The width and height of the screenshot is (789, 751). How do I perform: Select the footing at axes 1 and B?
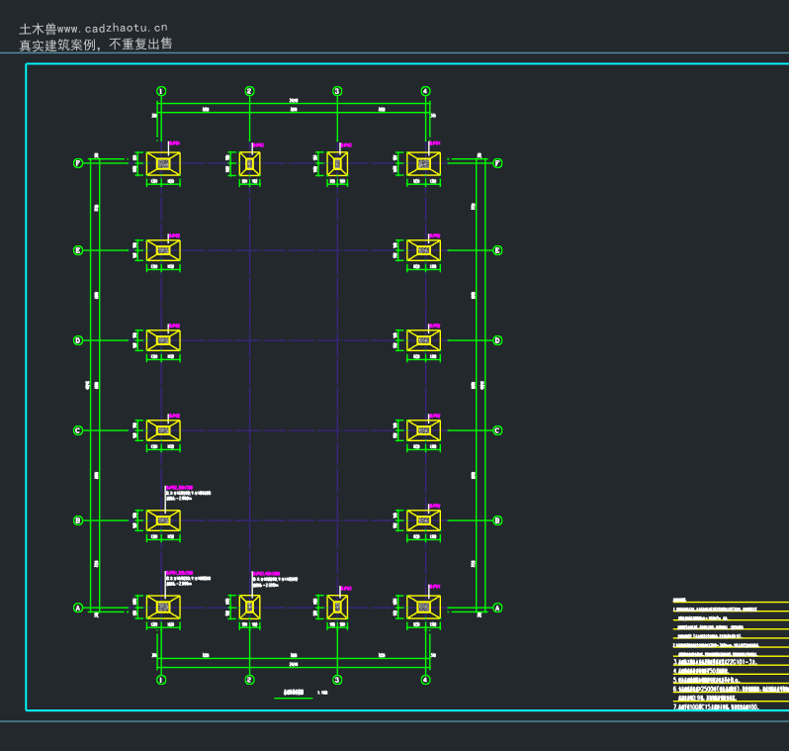pos(163,520)
